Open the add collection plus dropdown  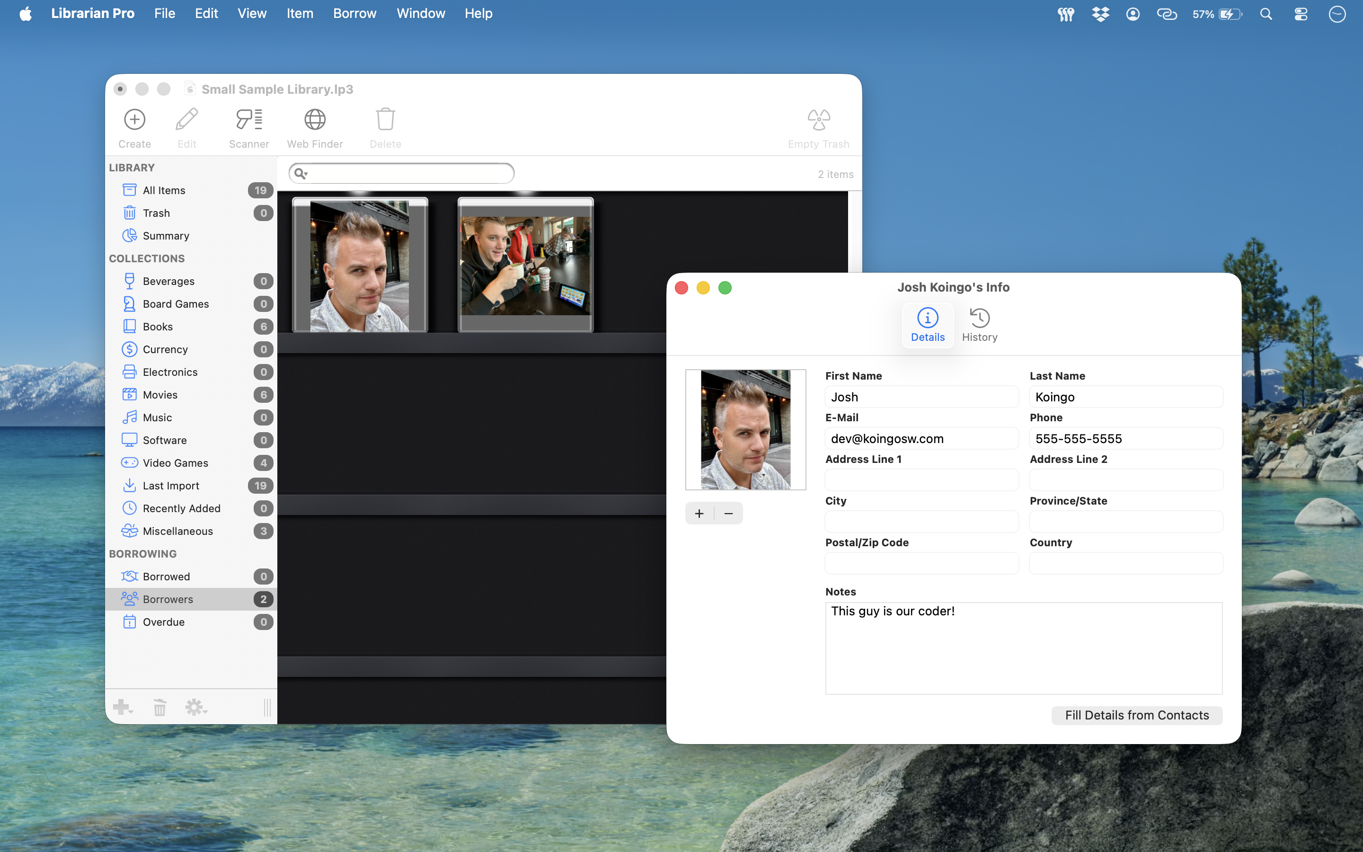pos(122,707)
